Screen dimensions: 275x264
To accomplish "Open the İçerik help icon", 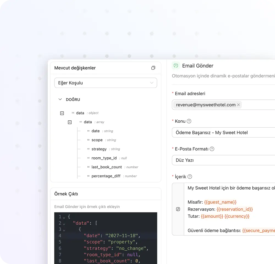I will 190,177.
